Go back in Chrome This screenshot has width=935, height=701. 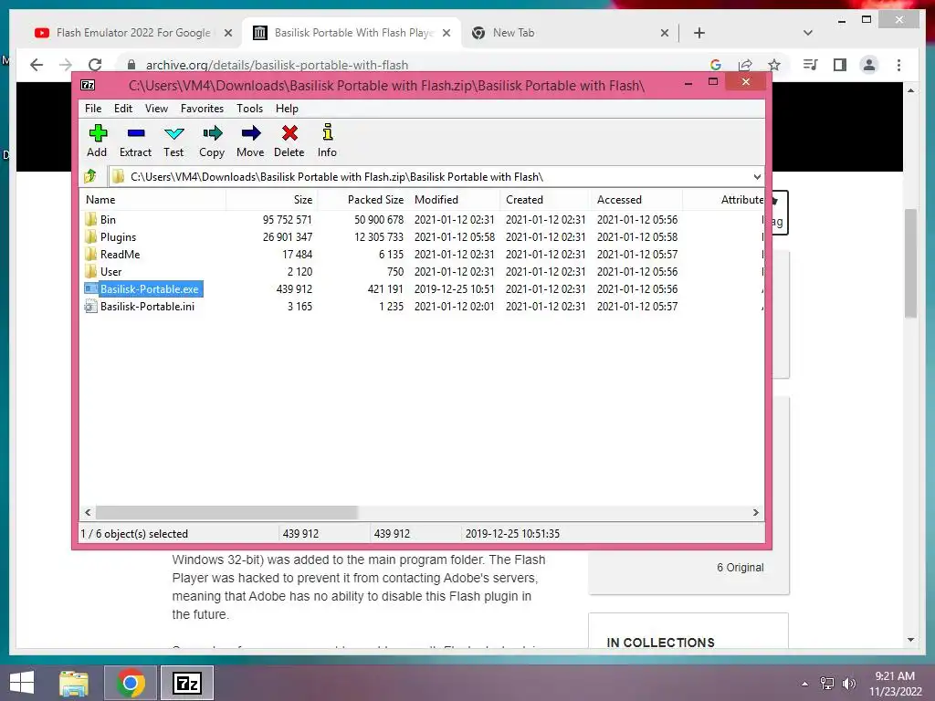[37, 65]
